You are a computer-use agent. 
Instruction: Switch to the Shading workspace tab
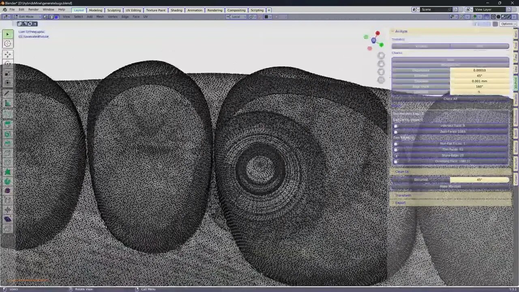[176, 10]
